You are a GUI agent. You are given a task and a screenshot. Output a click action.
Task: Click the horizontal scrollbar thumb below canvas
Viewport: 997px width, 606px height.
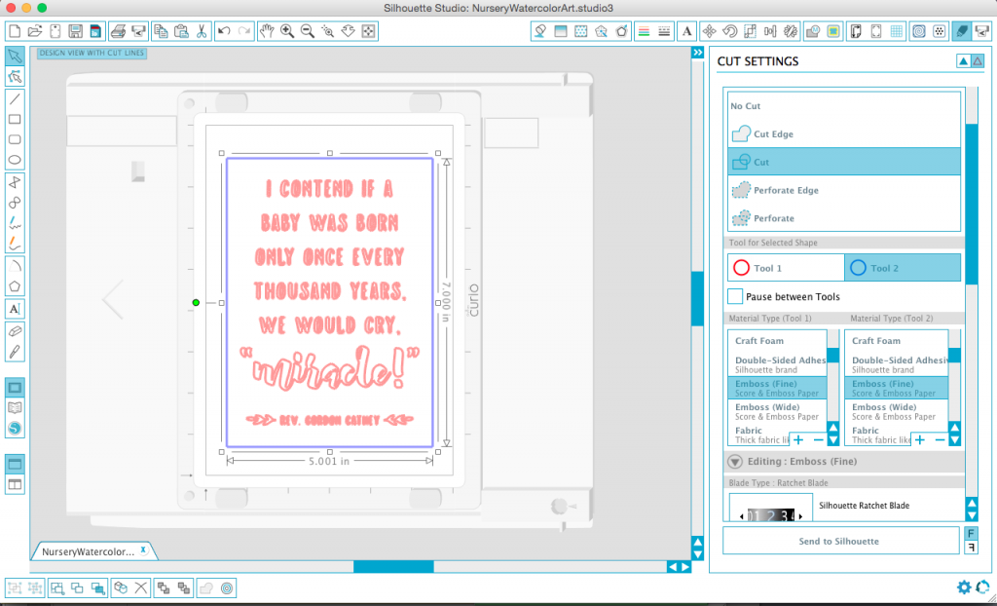pyautogui.click(x=393, y=566)
